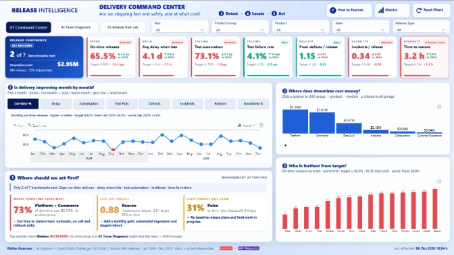Viewport: 454px width, 255px height.
Task: Click the number 1 Detect step icon
Action: pos(221,13)
